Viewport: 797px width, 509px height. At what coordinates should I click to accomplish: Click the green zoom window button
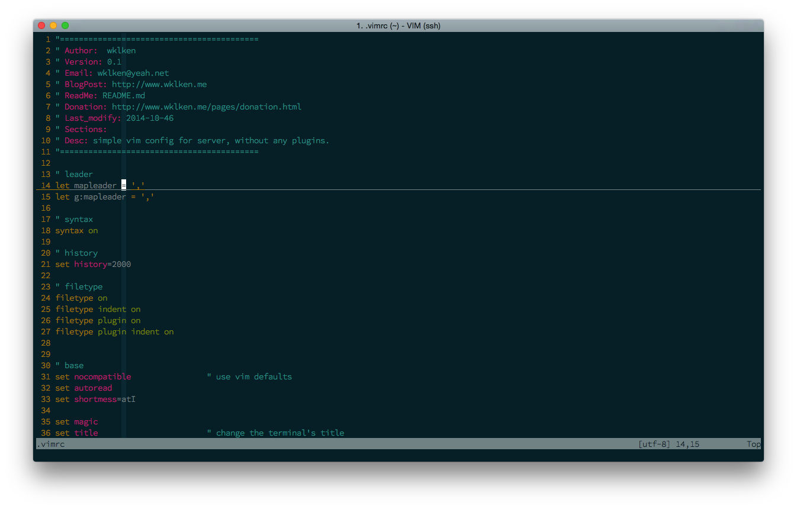pos(65,25)
